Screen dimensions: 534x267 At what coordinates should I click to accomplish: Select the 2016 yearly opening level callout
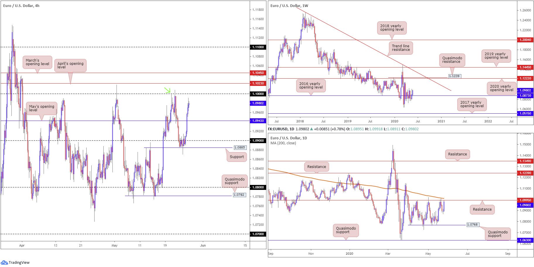tap(311, 86)
